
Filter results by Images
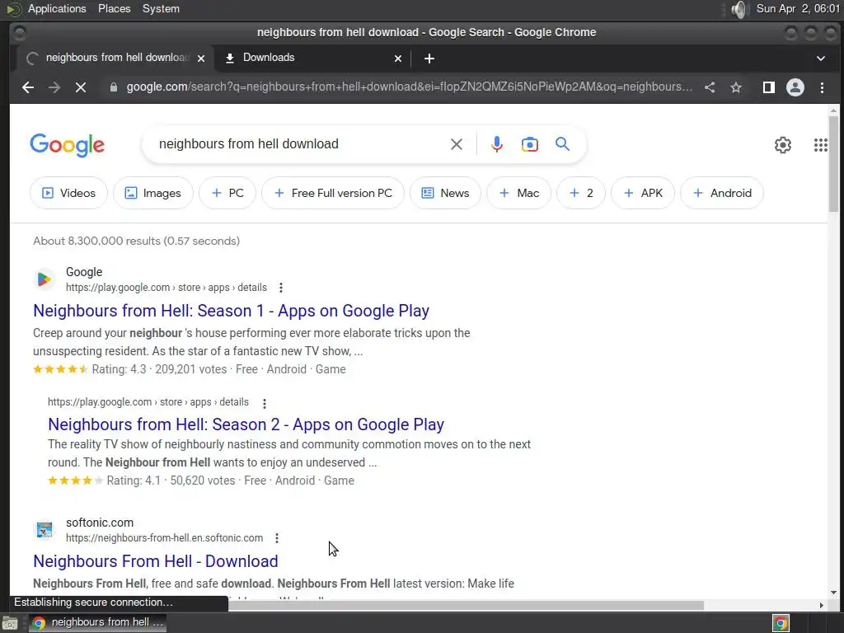point(153,193)
